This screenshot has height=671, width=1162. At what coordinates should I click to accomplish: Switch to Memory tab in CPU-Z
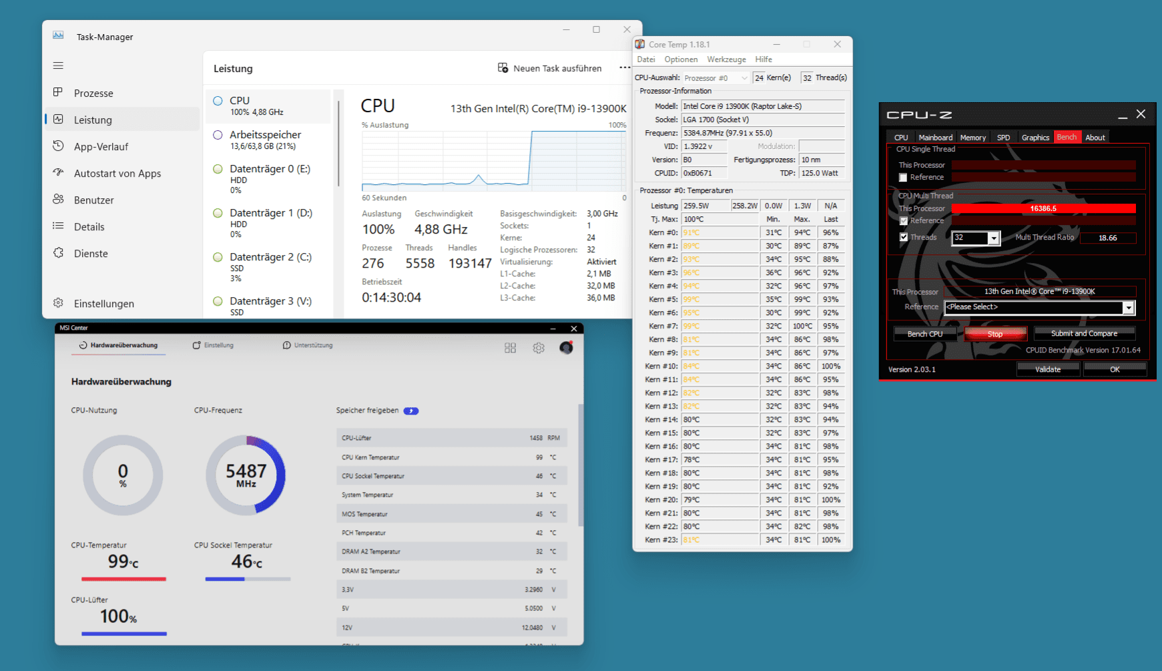972,137
